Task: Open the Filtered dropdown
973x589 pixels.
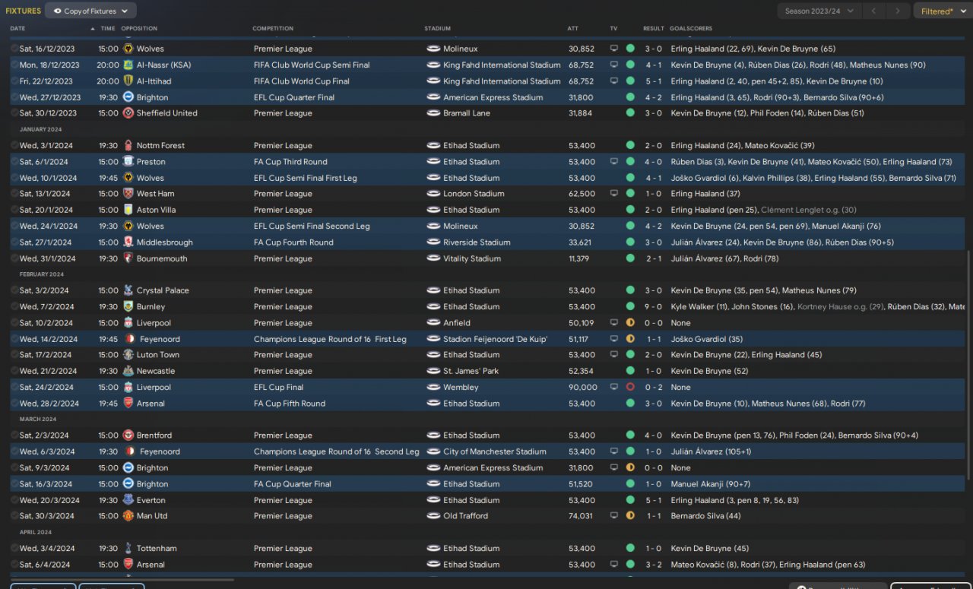Action: [941, 11]
